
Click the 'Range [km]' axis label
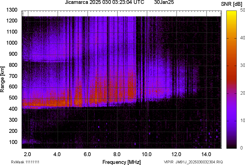(2, 79)
